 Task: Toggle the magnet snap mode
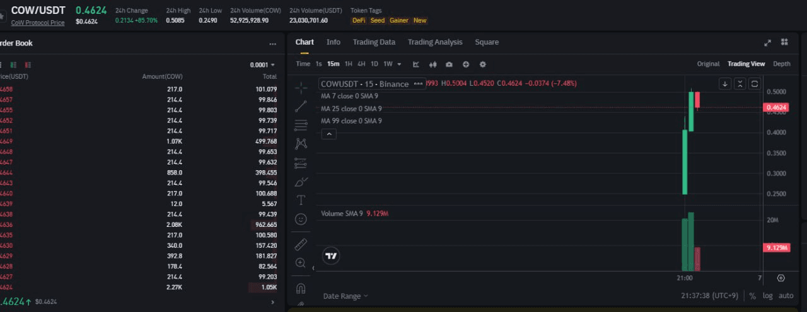(301, 288)
